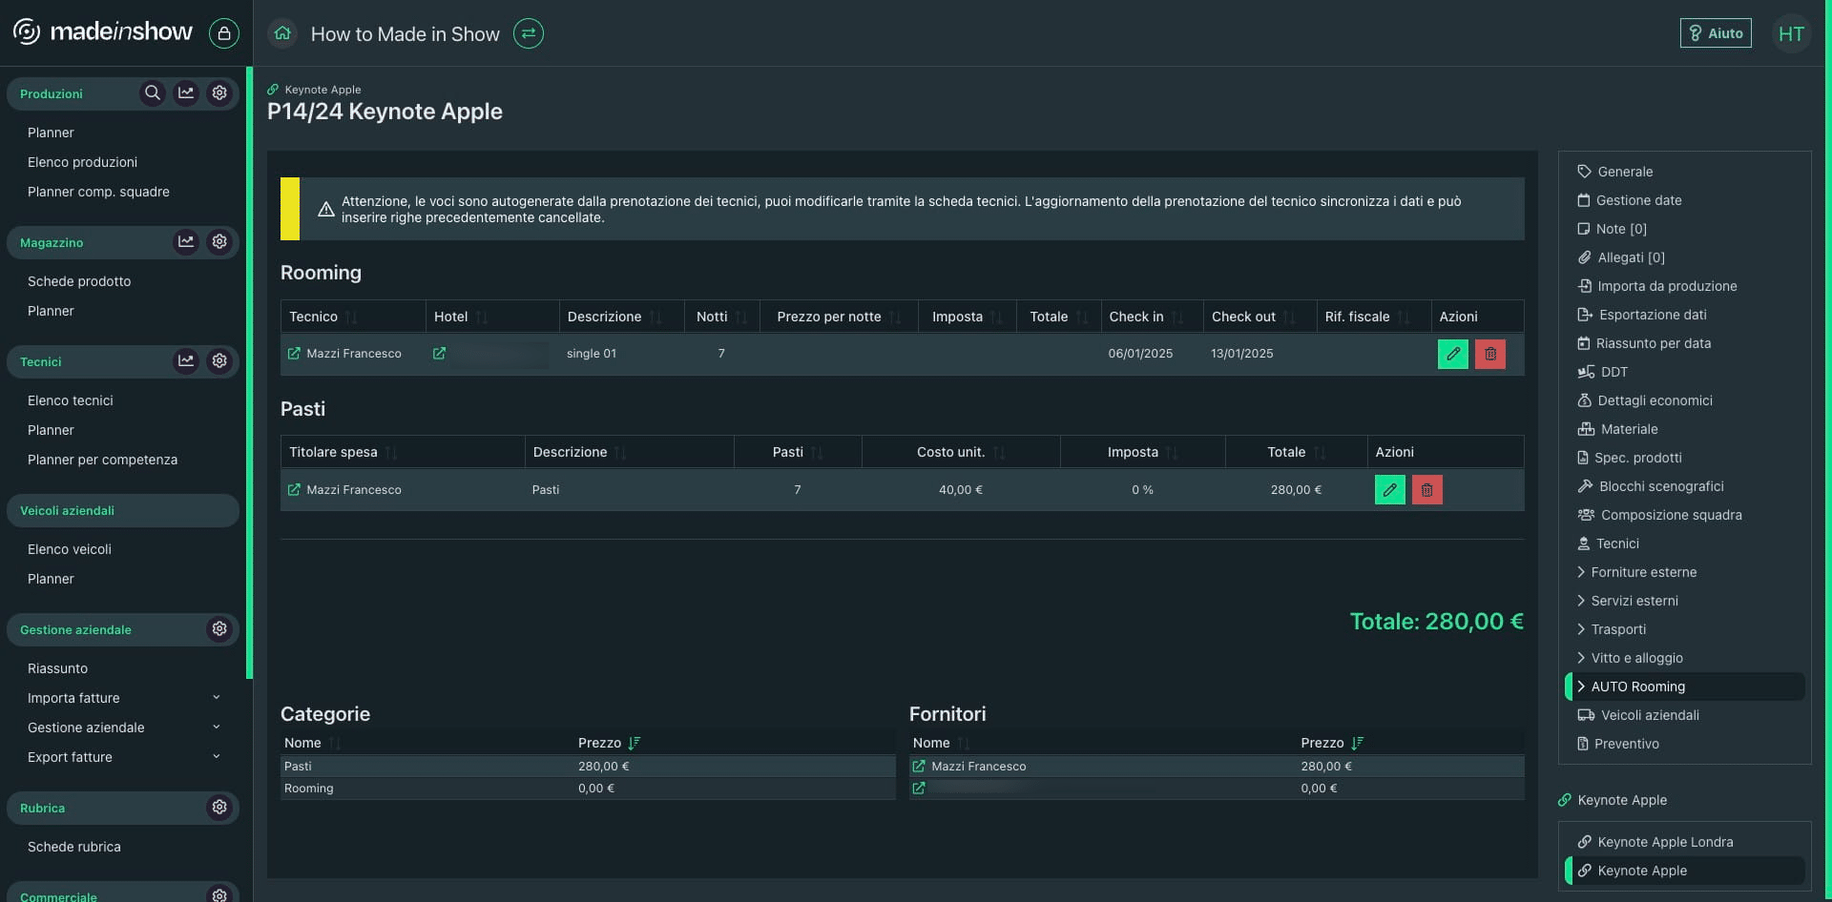Open Produzioni statistics chart icon
The width and height of the screenshot is (1832, 902).
click(186, 93)
